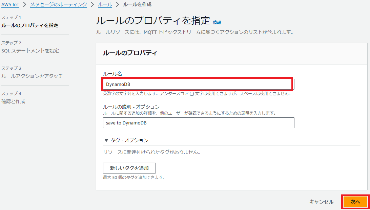This screenshot has height=210, width=370.
Task: Click the ルールを作成 breadcrumb text
Action: 137,4
